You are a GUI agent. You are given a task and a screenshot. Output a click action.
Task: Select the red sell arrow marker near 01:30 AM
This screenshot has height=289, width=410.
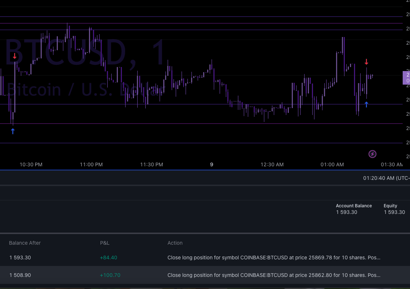coord(366,62)
